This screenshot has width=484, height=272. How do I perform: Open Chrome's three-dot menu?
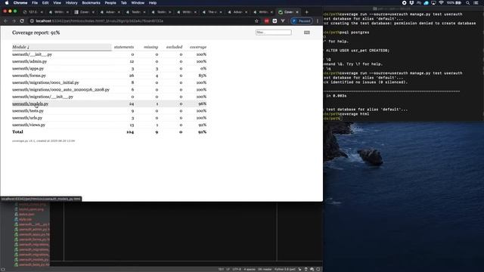pyautogui.click(x=318, y=21)
